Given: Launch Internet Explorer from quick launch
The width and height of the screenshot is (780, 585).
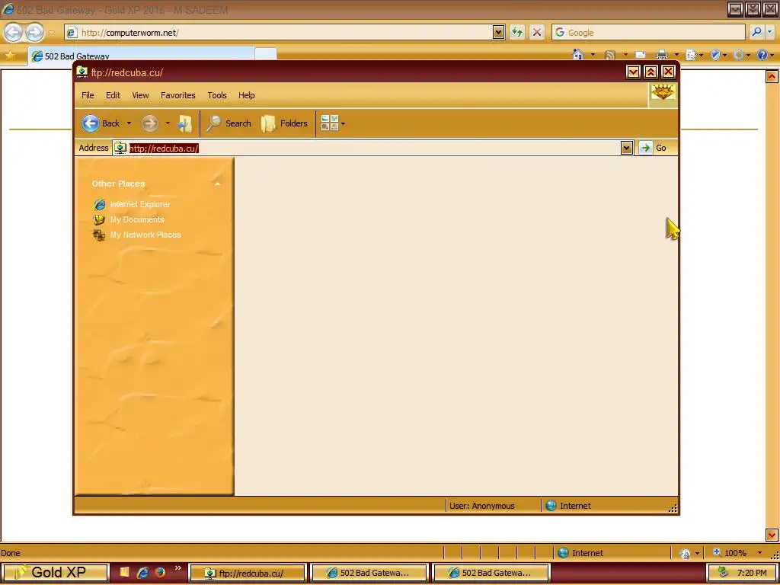Looking at the screenshot, I should pos(142,572).
